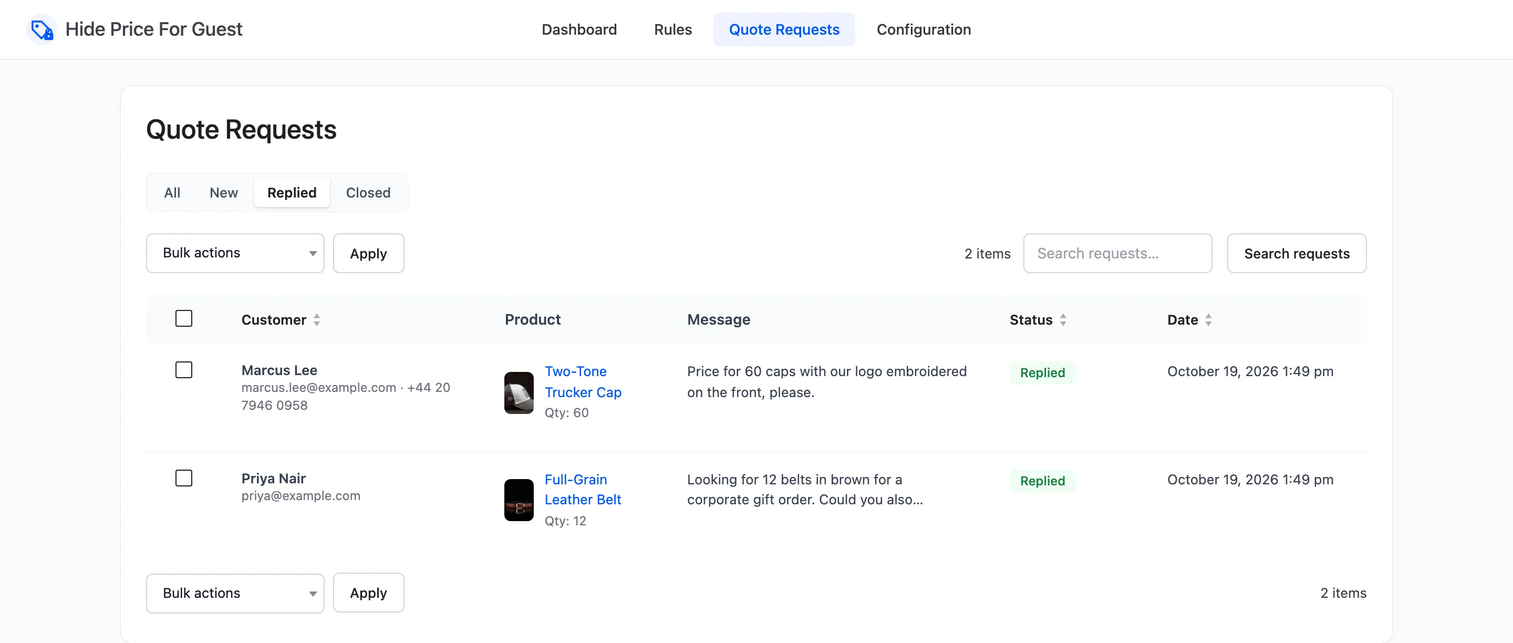Open the bottom Bulk actions dropdown
Screen dimensions: 1513x643
pos(235,593)
